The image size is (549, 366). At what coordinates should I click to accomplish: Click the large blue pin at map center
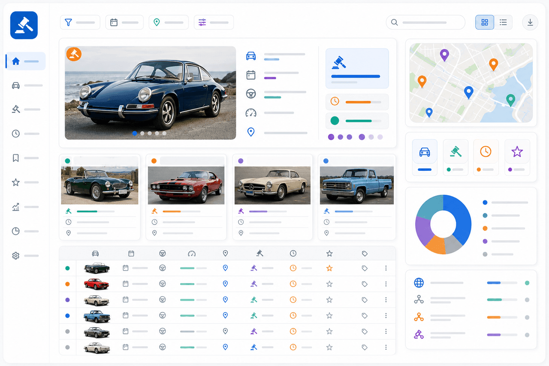pos(469,93)
